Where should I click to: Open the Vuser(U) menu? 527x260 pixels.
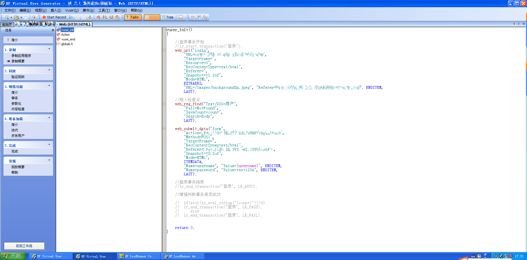(x=72, y=10)
